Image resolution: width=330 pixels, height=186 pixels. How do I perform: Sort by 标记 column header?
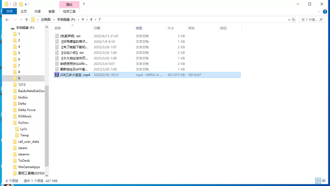click(x=223, y=28)
